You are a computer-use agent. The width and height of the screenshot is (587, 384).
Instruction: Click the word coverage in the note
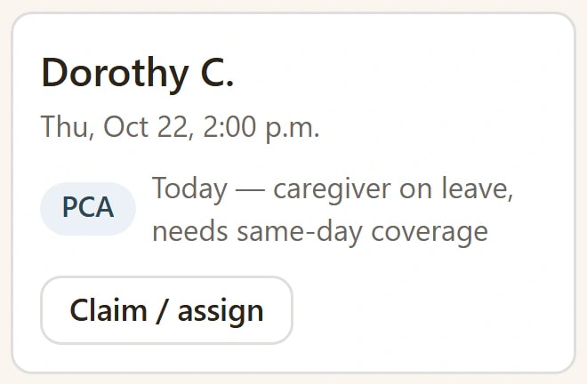tap(430, 233)
